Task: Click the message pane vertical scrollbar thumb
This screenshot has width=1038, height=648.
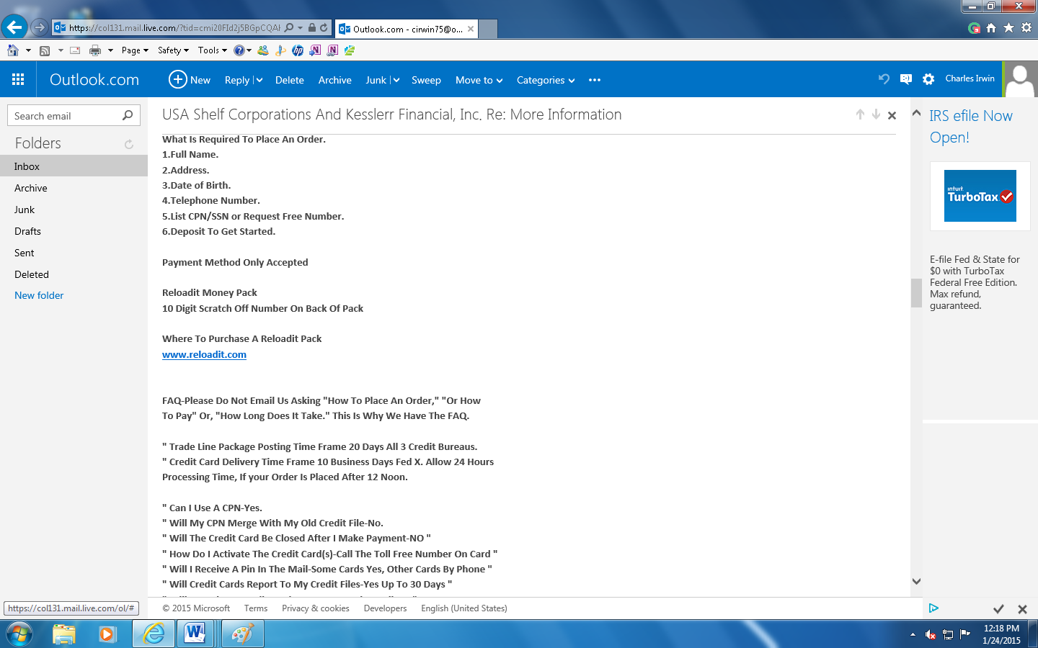Action: pos(916,293)
